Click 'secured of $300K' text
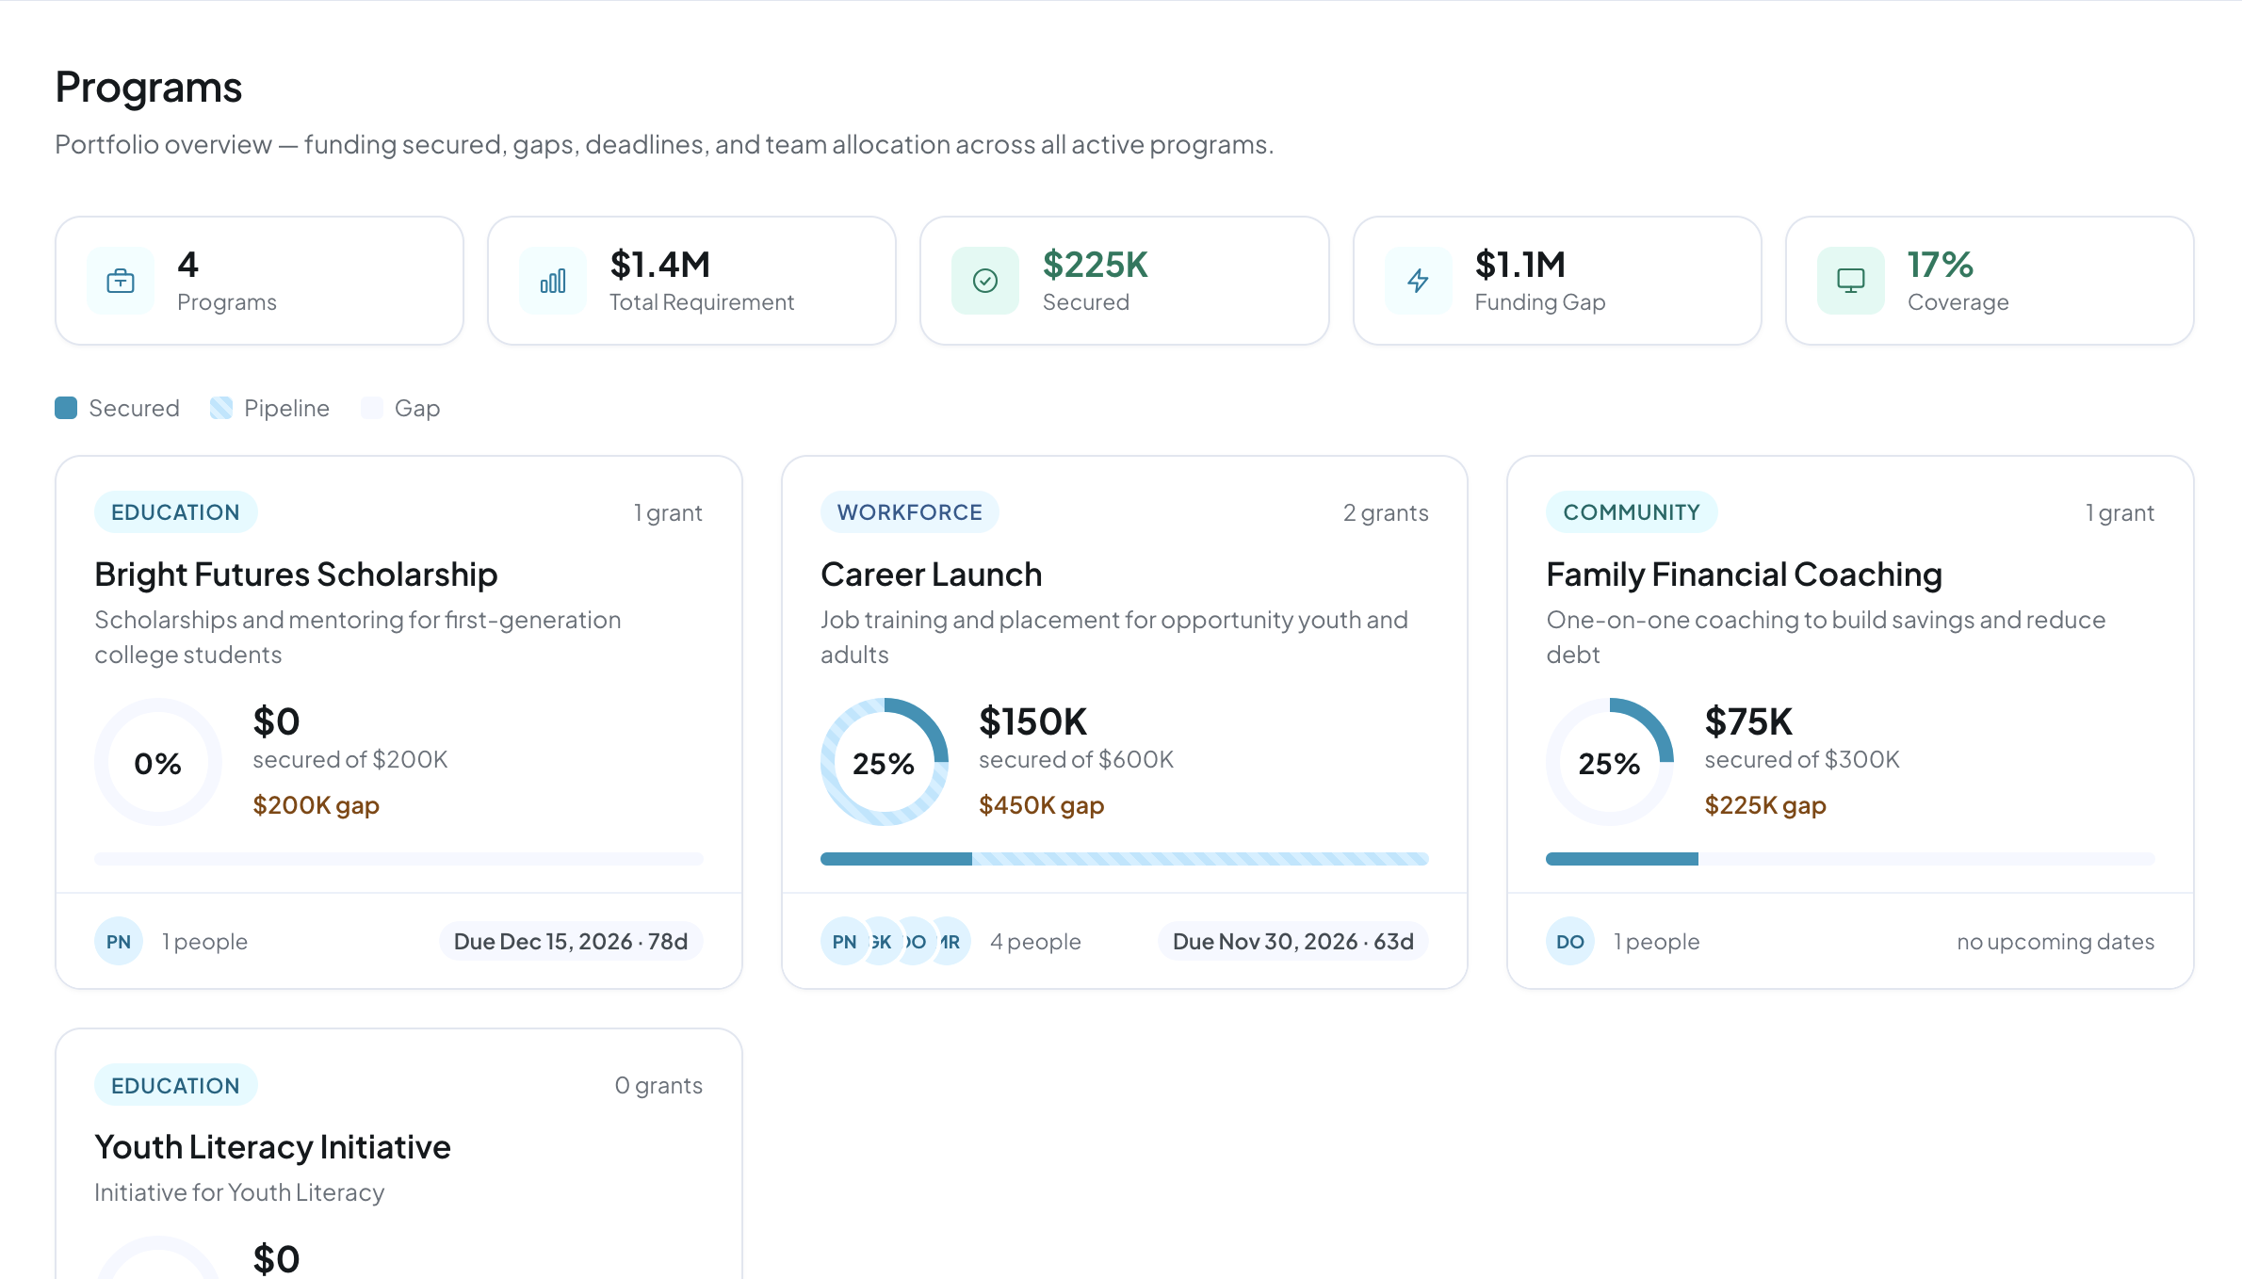This screenshot has width=2242, height=1279. (1801, 759)
